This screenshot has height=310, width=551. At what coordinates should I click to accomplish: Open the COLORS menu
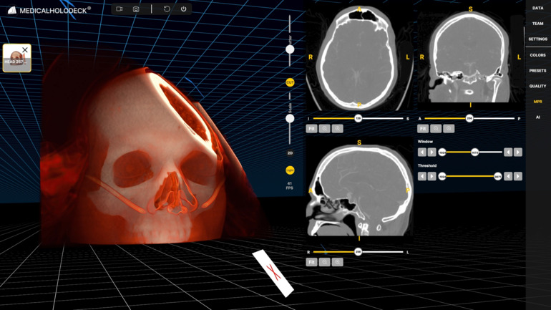pos(537,55)
